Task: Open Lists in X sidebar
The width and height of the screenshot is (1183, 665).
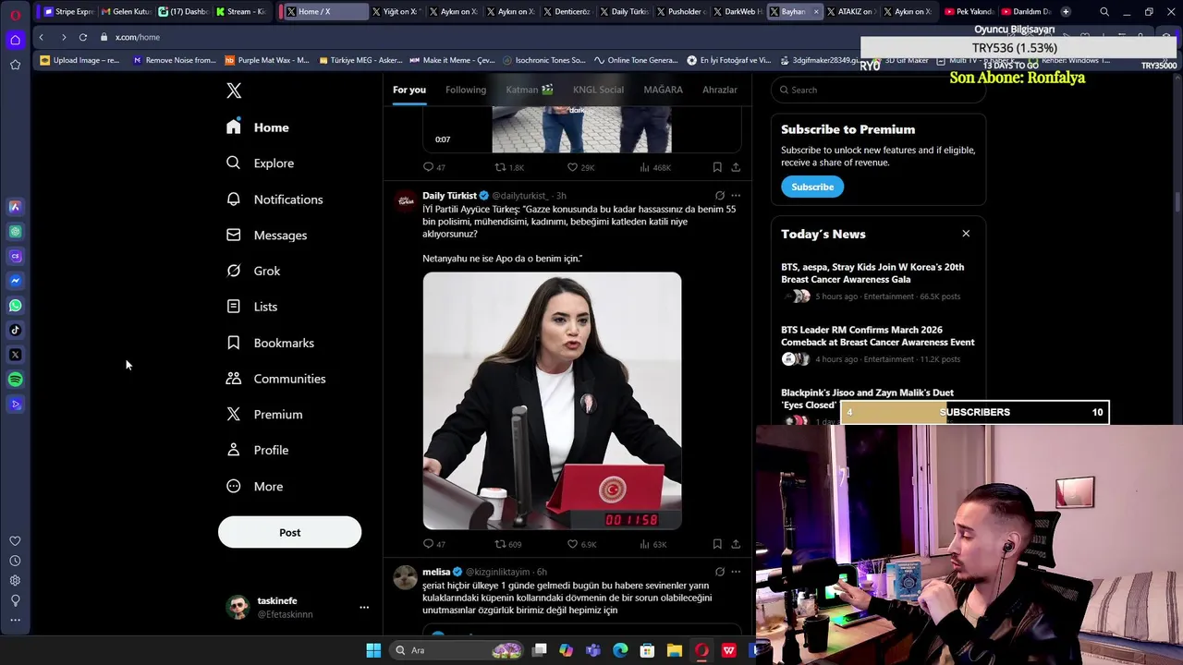Action: pyautogui.click(x=251, y=307)
